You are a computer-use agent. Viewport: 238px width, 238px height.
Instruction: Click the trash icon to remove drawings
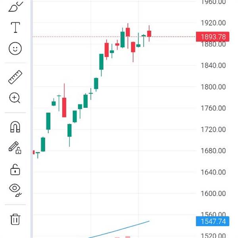(x=15, y=219)
